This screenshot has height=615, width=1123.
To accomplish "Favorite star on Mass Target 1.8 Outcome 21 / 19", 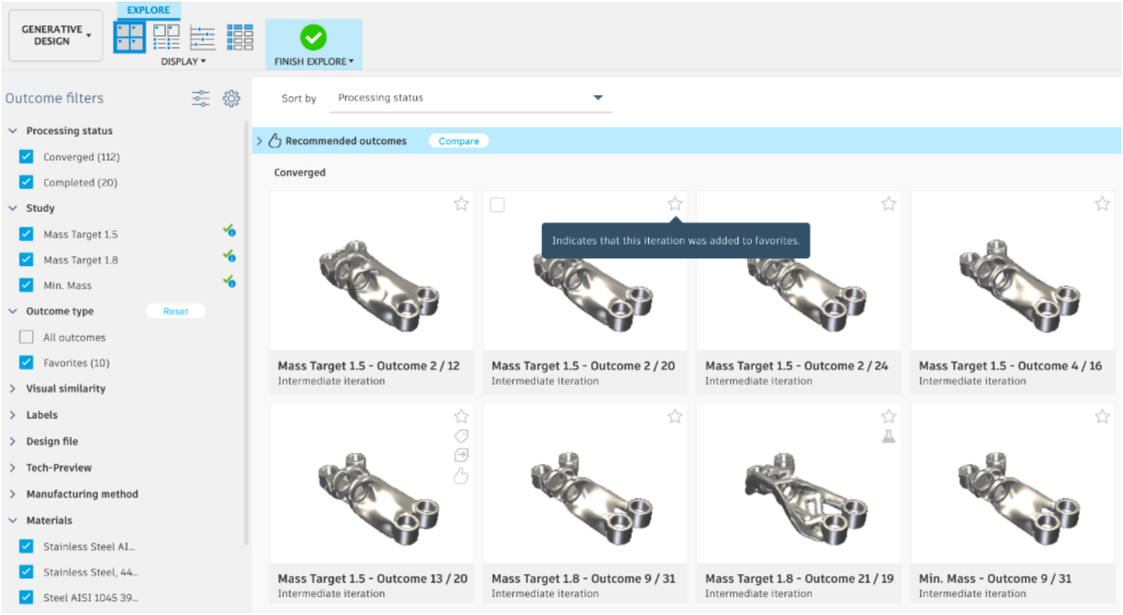I will click(x=889, y=417).
